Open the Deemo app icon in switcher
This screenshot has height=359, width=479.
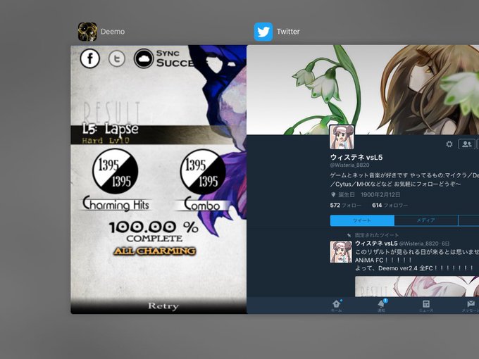point(87,32)
